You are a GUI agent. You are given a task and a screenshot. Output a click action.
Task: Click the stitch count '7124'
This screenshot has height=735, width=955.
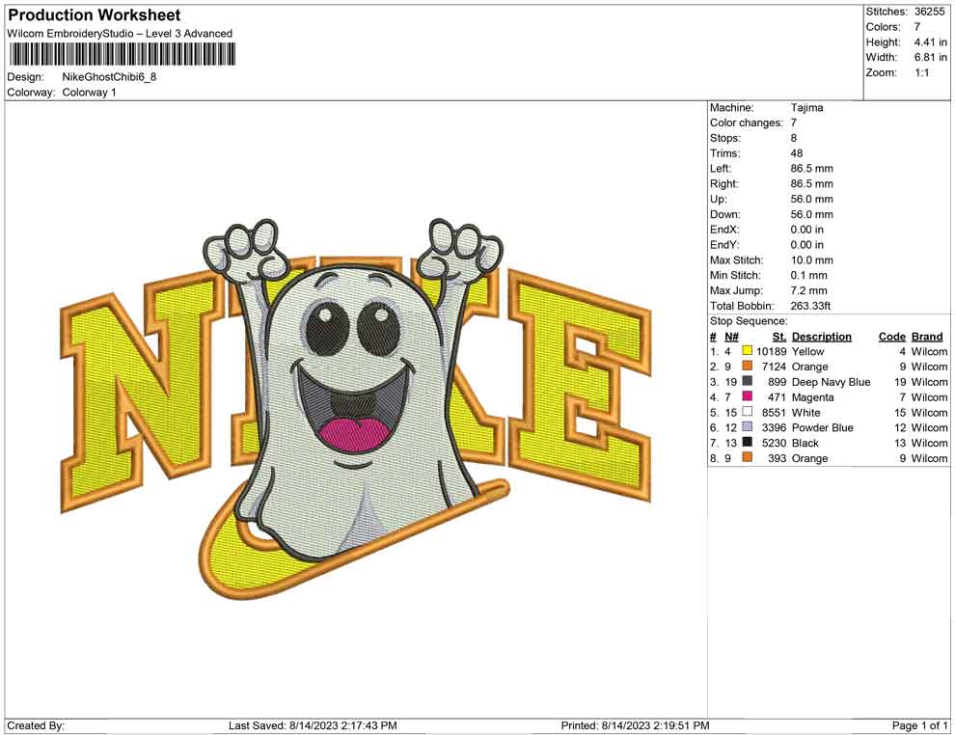pyautogui.click(x=774, y=367)
